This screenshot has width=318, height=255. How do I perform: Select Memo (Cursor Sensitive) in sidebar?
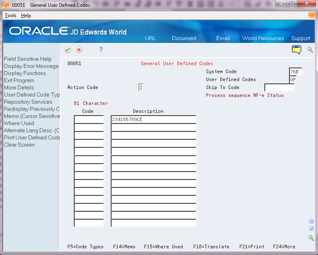tap(32, 116)
